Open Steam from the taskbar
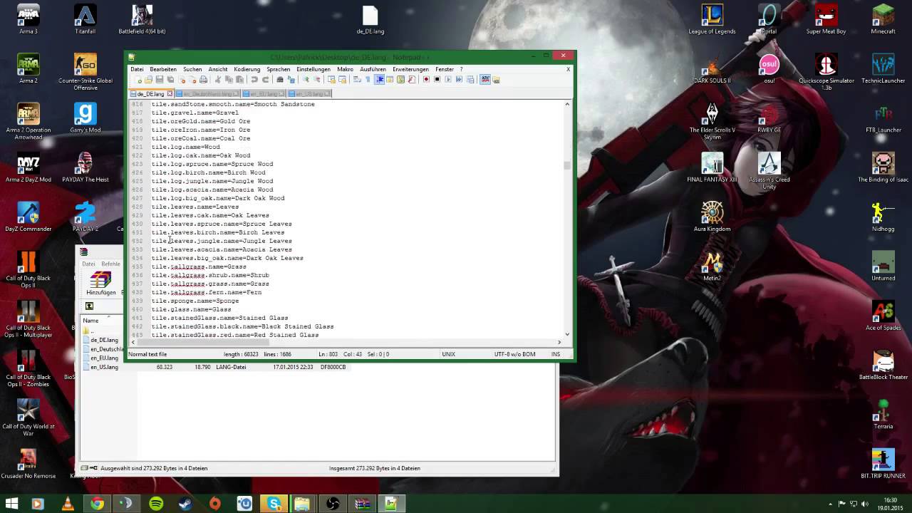912x513 pixels. coord(185,504)
